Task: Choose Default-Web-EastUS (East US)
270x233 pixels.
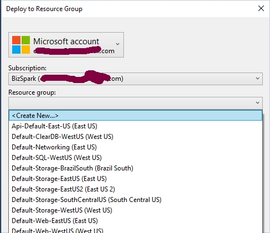Action: point(136,221)
